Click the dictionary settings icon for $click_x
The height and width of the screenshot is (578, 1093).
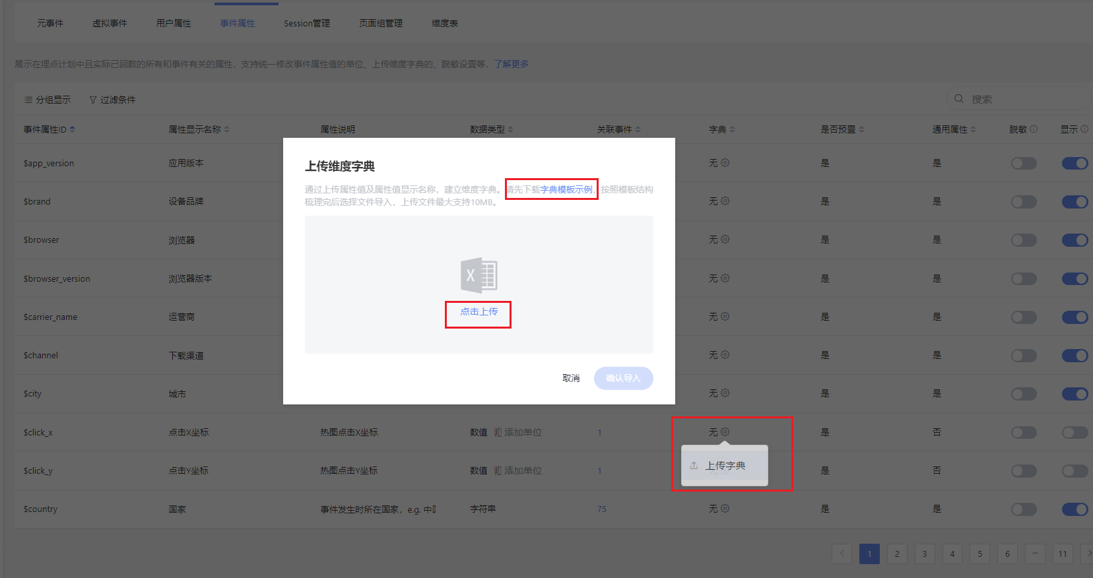725,432
